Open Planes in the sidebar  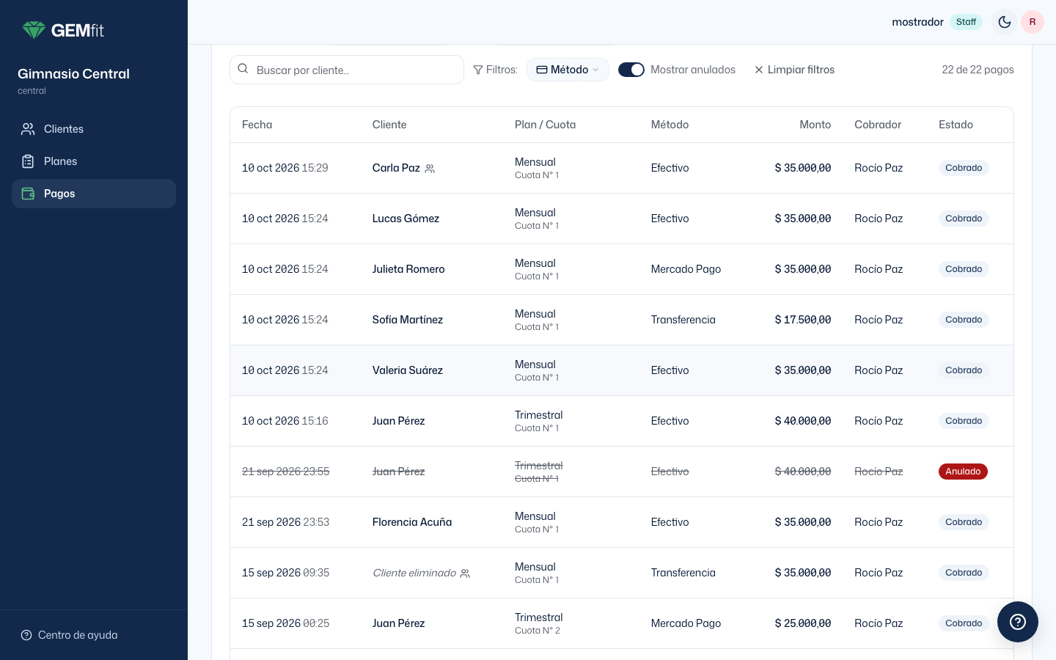(x=94, y=161)
